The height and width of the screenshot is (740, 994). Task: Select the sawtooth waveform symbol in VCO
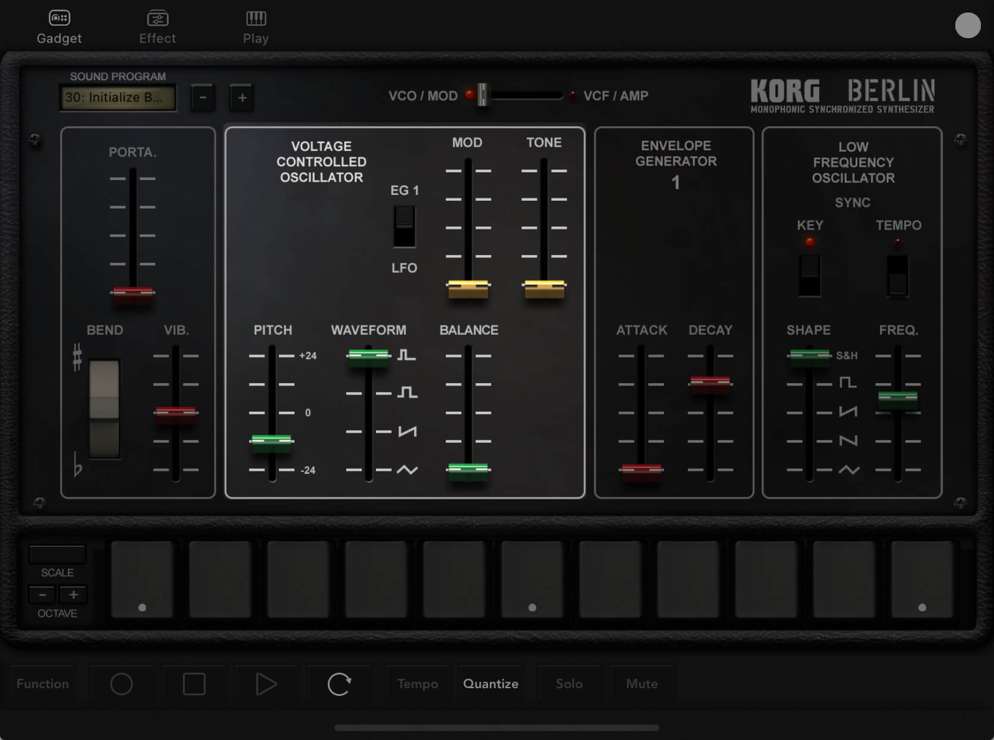(408, 431)
